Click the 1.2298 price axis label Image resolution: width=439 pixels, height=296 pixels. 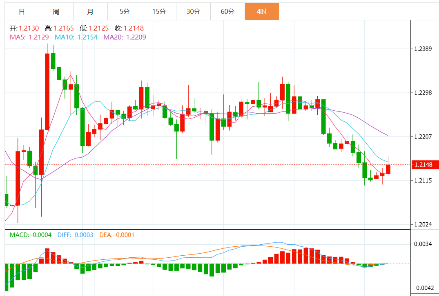[423, 93]
